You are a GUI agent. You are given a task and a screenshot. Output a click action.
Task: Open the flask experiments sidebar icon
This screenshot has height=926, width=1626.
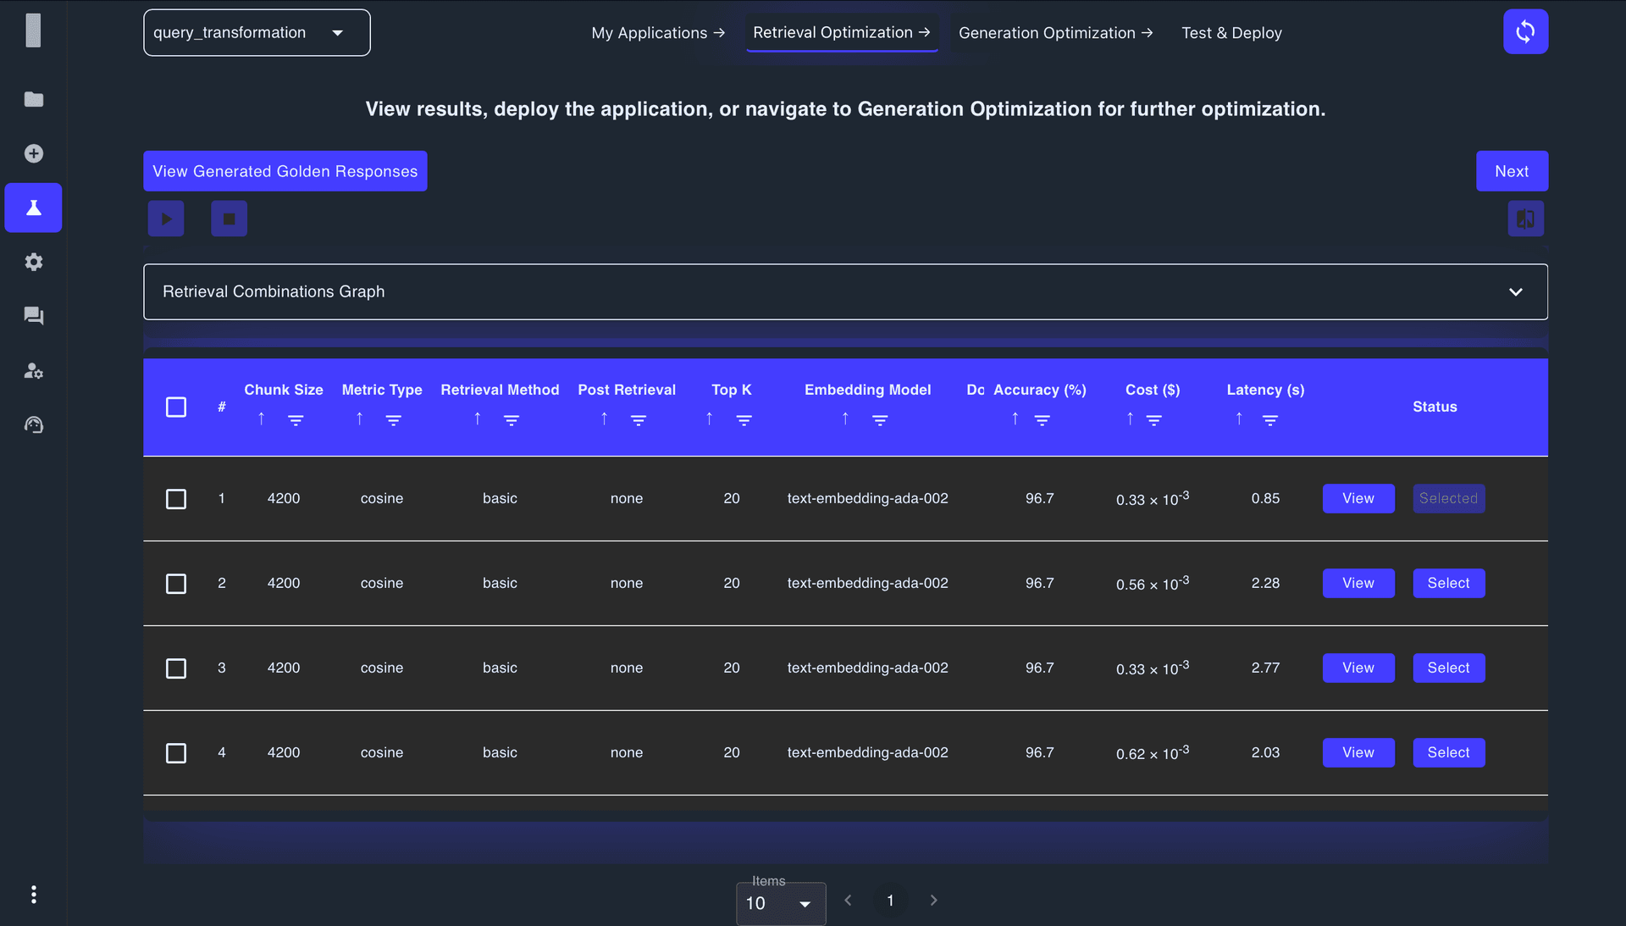click(34, 208)
